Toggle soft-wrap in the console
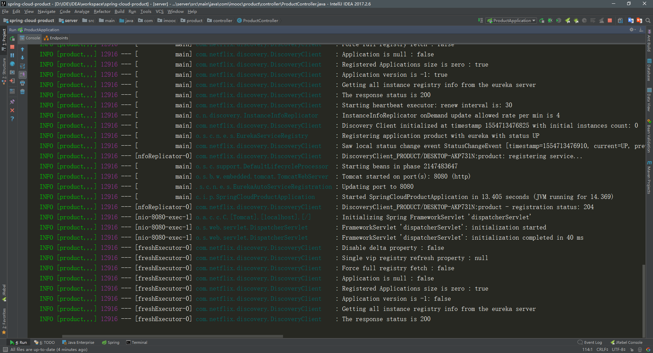Screen dimensions: 653x353 (22, 66)
